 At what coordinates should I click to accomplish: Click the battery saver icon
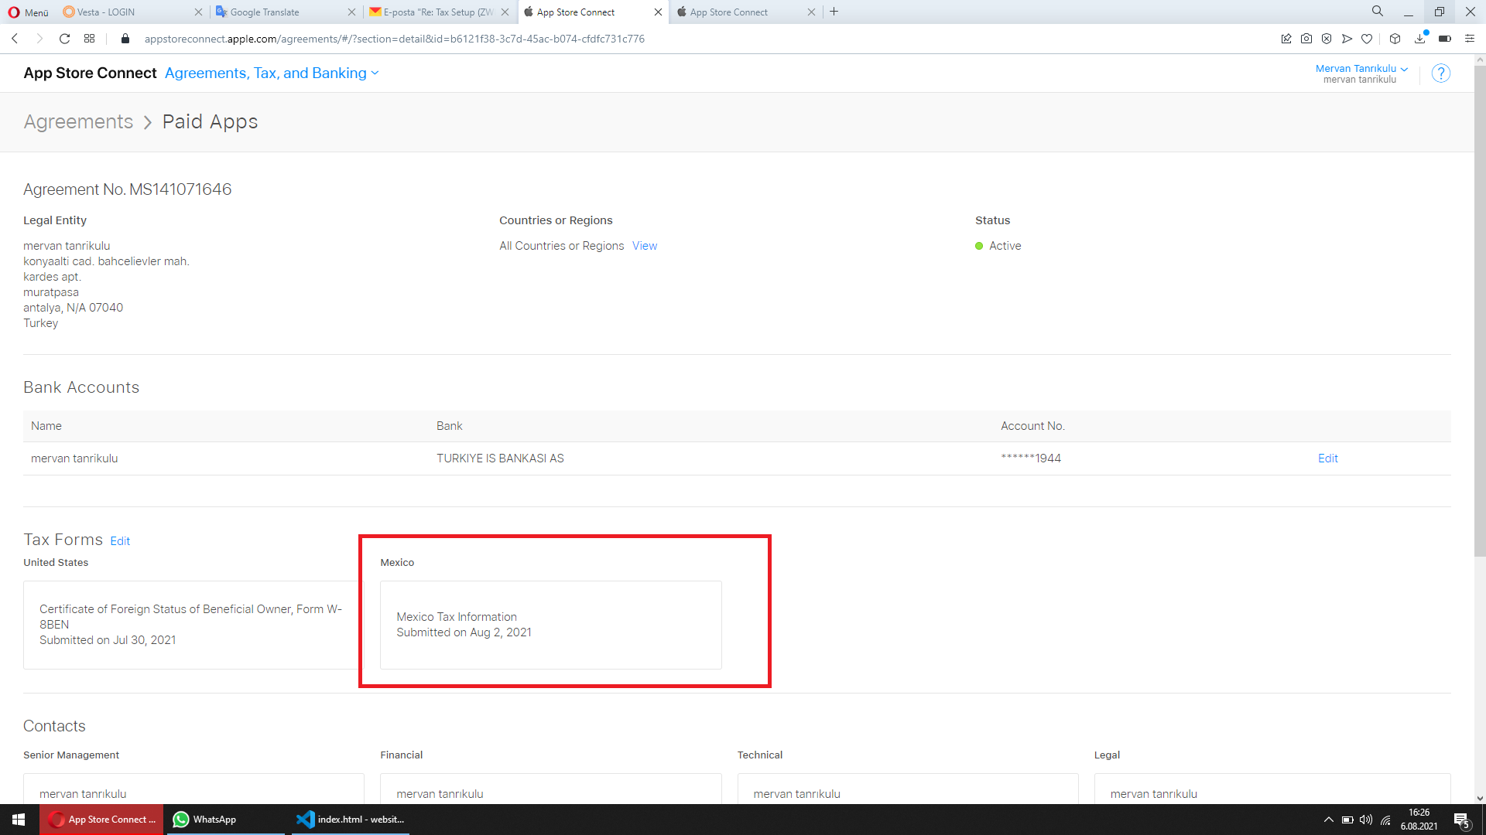tap(1445, 39)
